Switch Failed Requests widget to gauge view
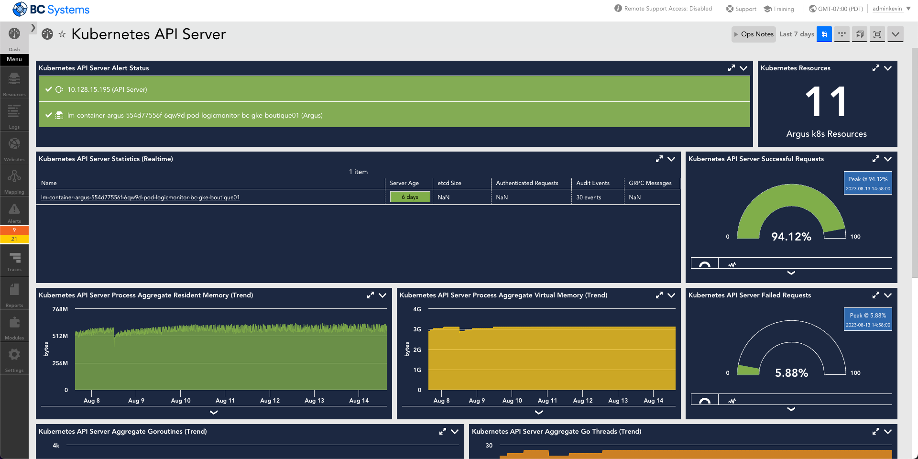This screenshot has height=459, width=918. [x=705, y=400]
